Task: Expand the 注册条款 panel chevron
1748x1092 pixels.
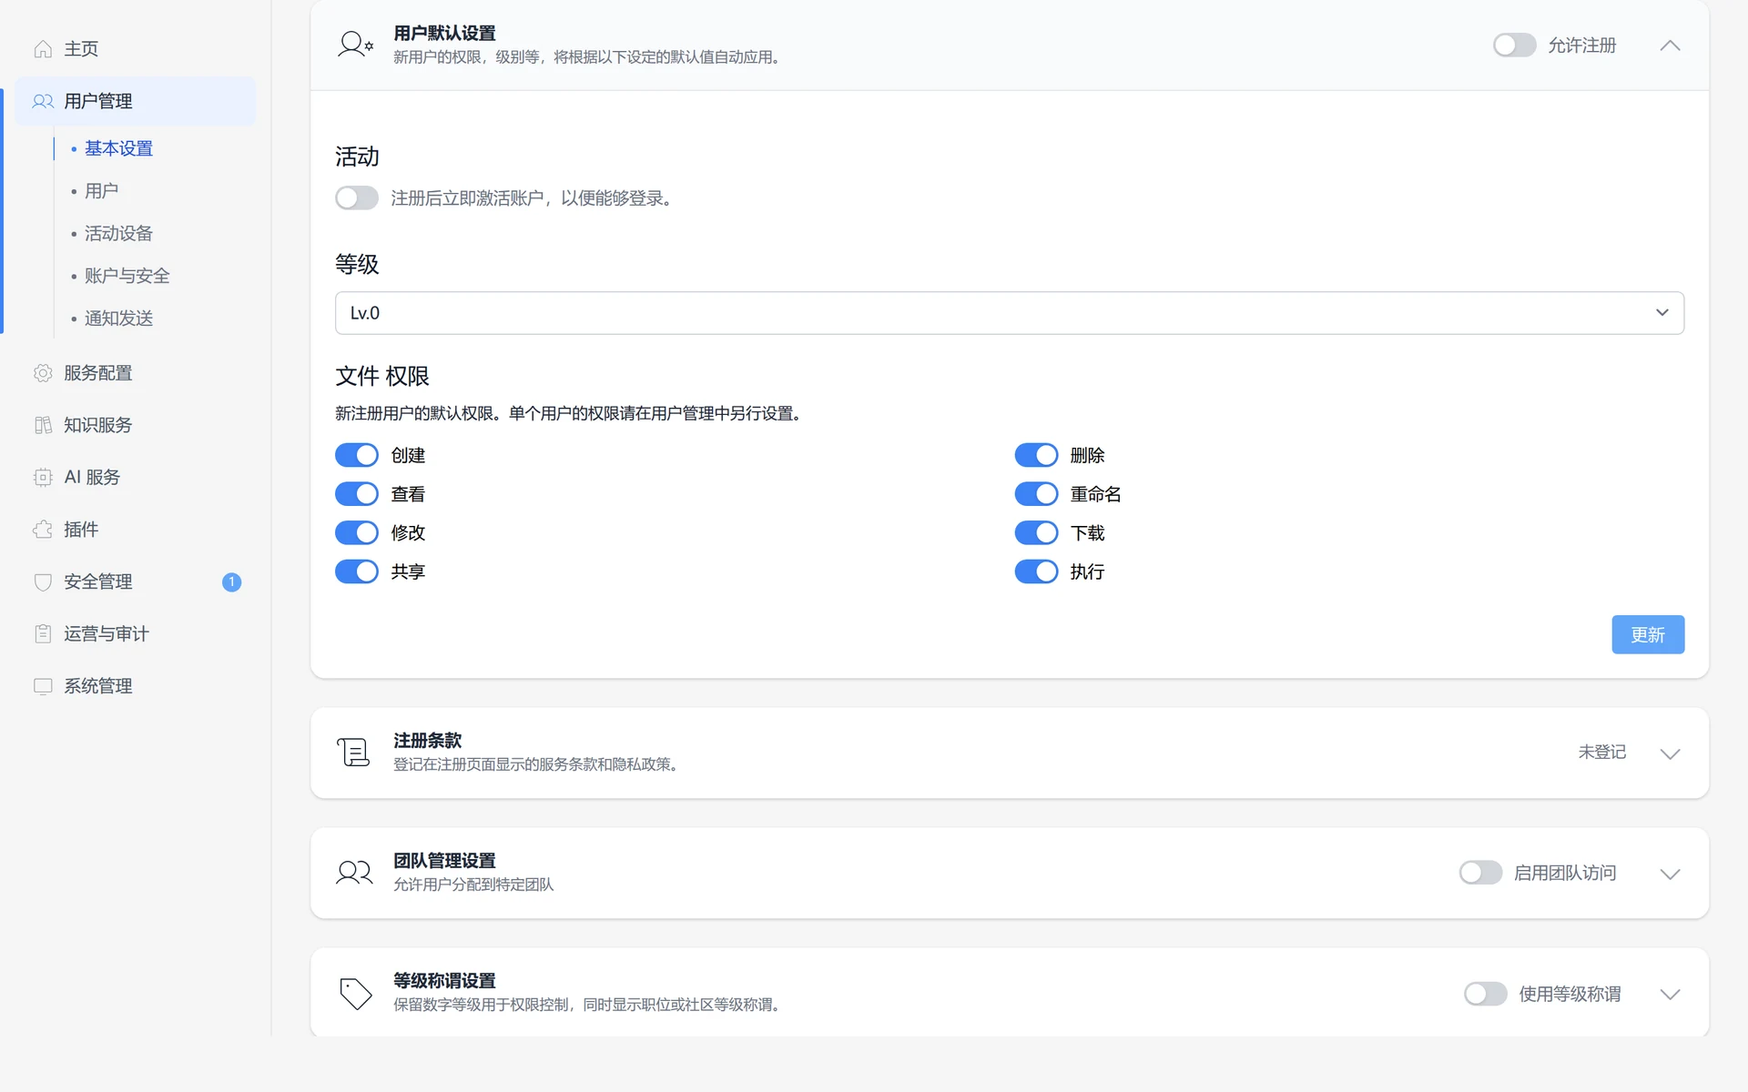Action: 1670,753
